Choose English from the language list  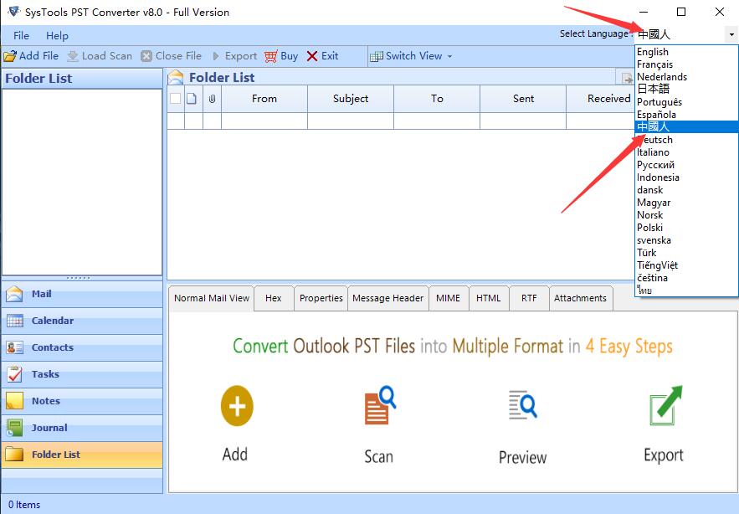coord(686,52)
